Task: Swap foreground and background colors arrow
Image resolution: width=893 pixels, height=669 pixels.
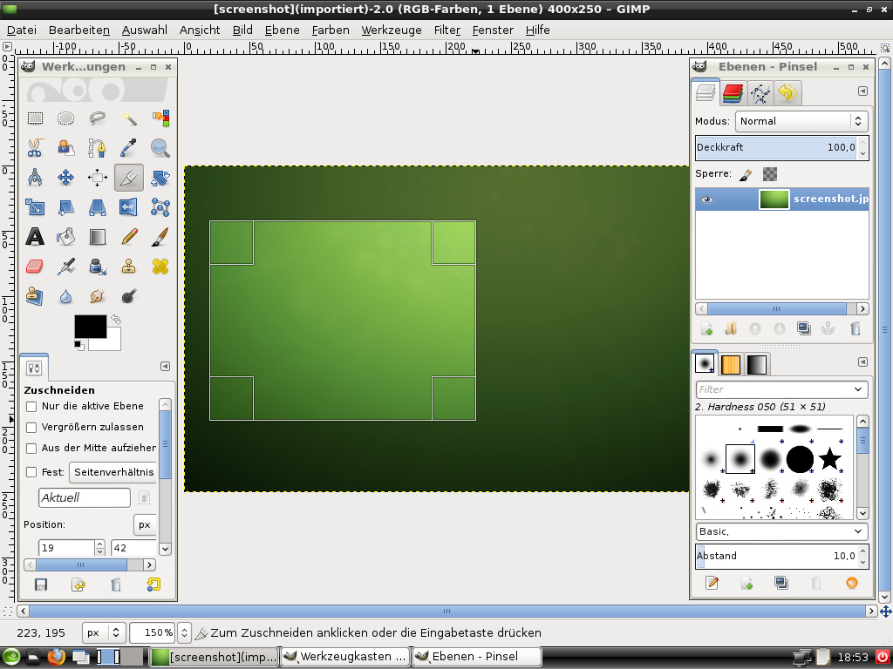Action: tap(116, 320)
